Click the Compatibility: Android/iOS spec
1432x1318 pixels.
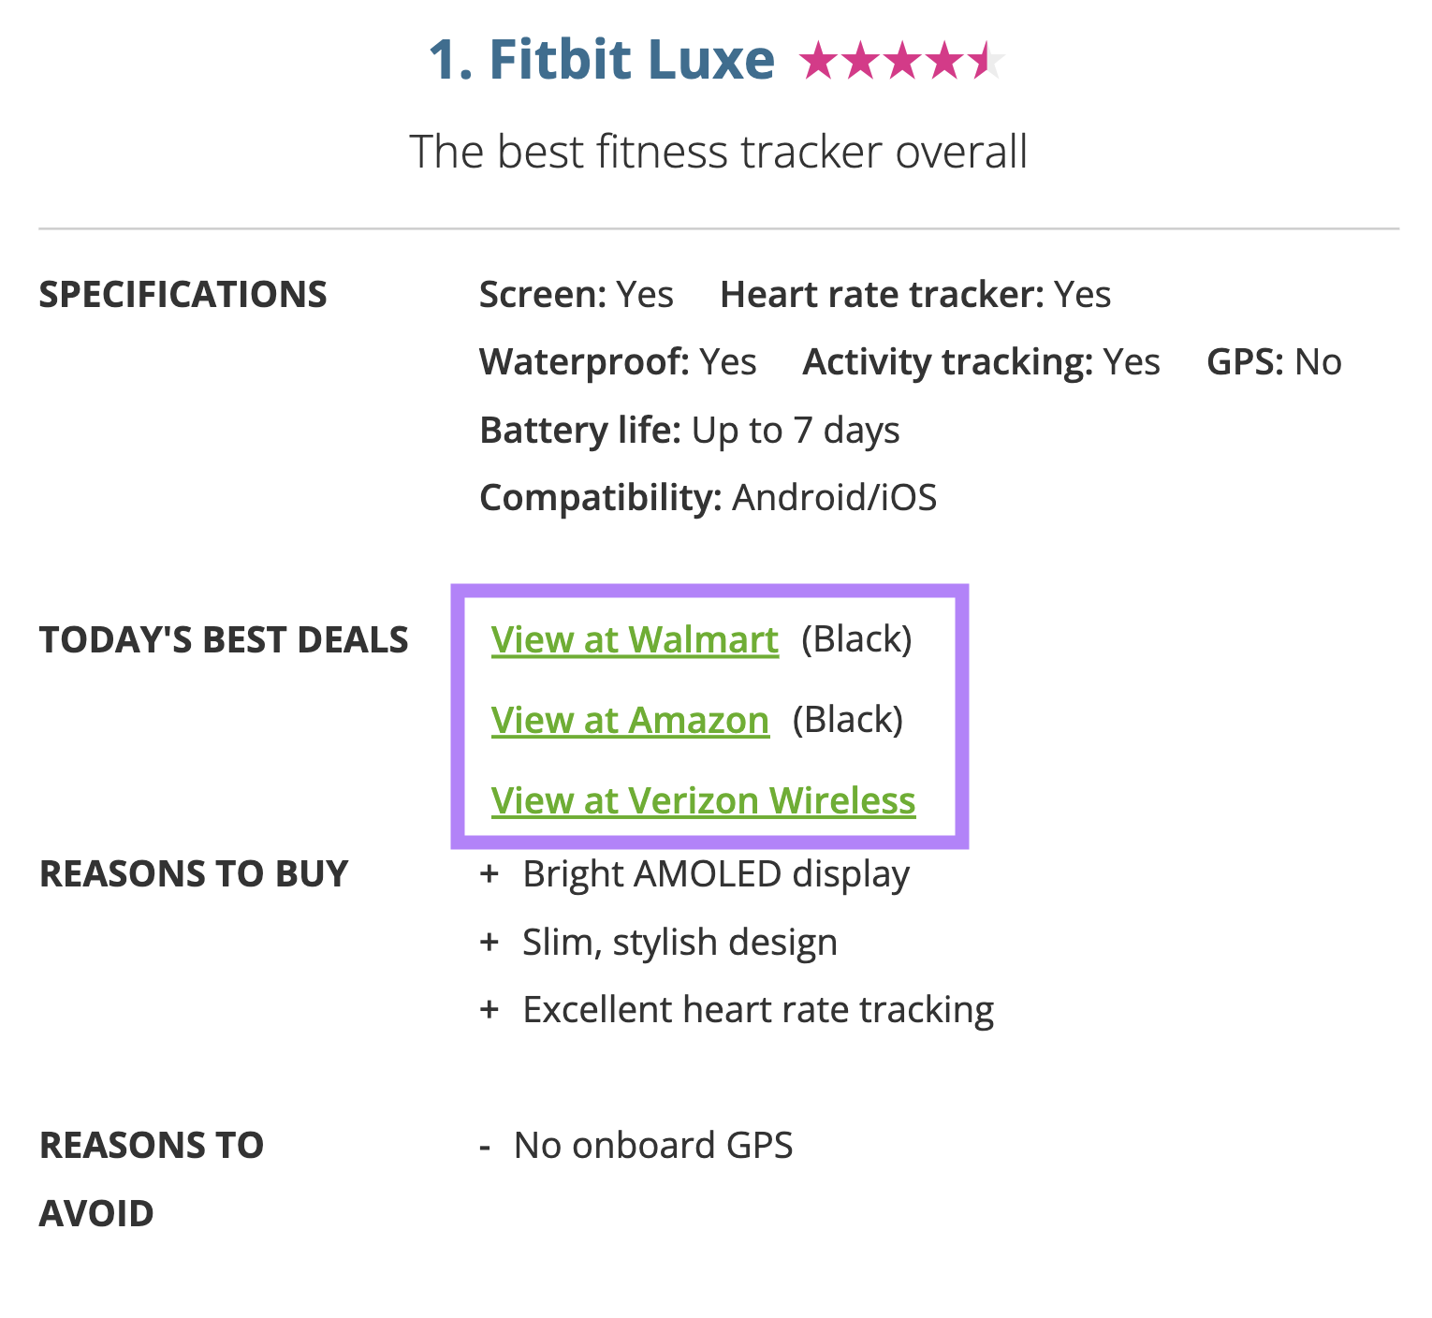(708, 498)
